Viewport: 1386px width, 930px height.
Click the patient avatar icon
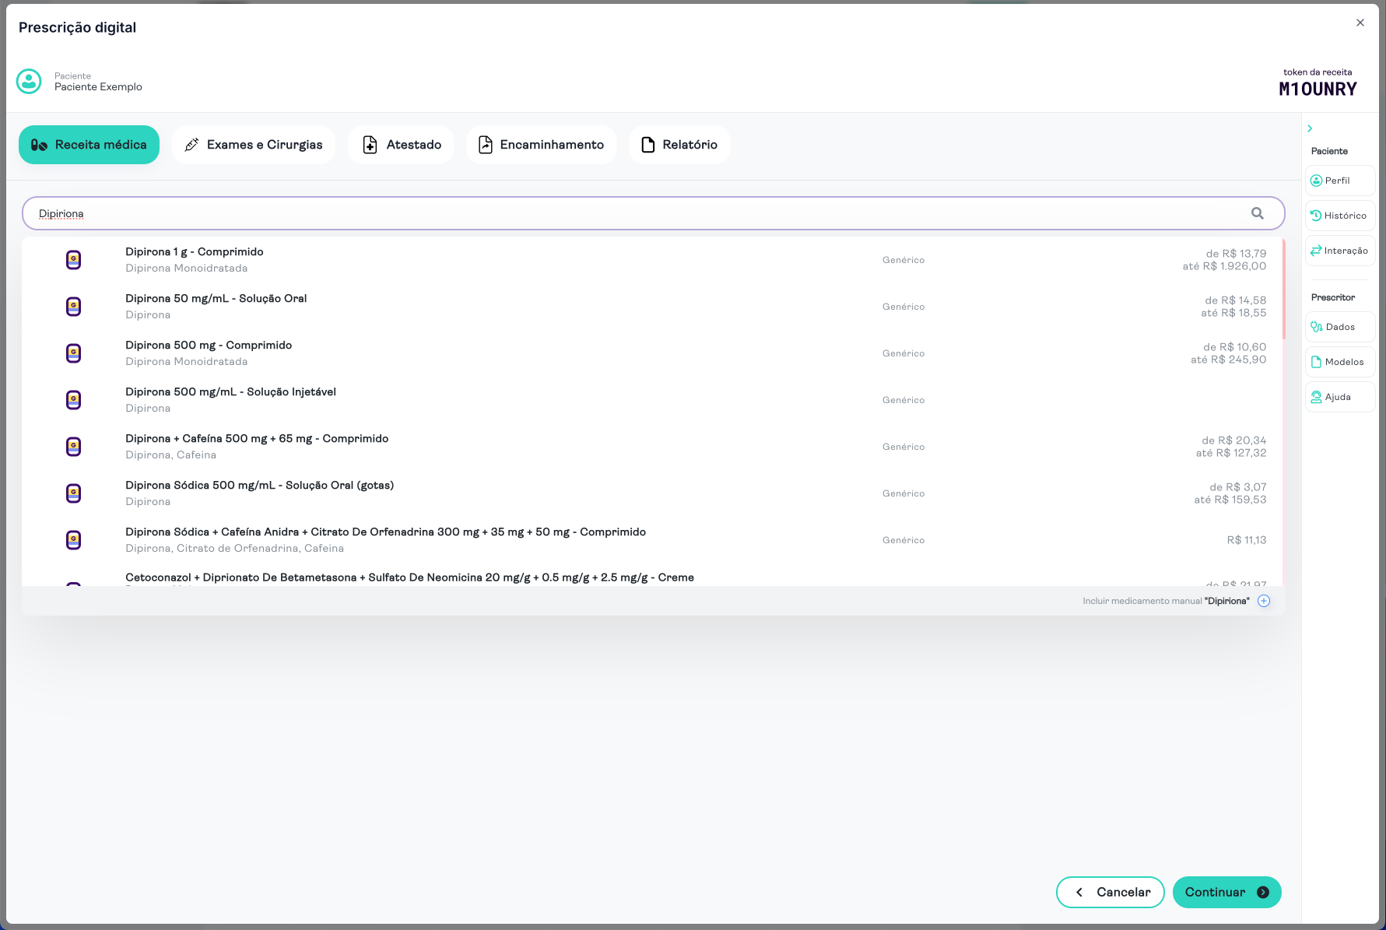(30, 82)
